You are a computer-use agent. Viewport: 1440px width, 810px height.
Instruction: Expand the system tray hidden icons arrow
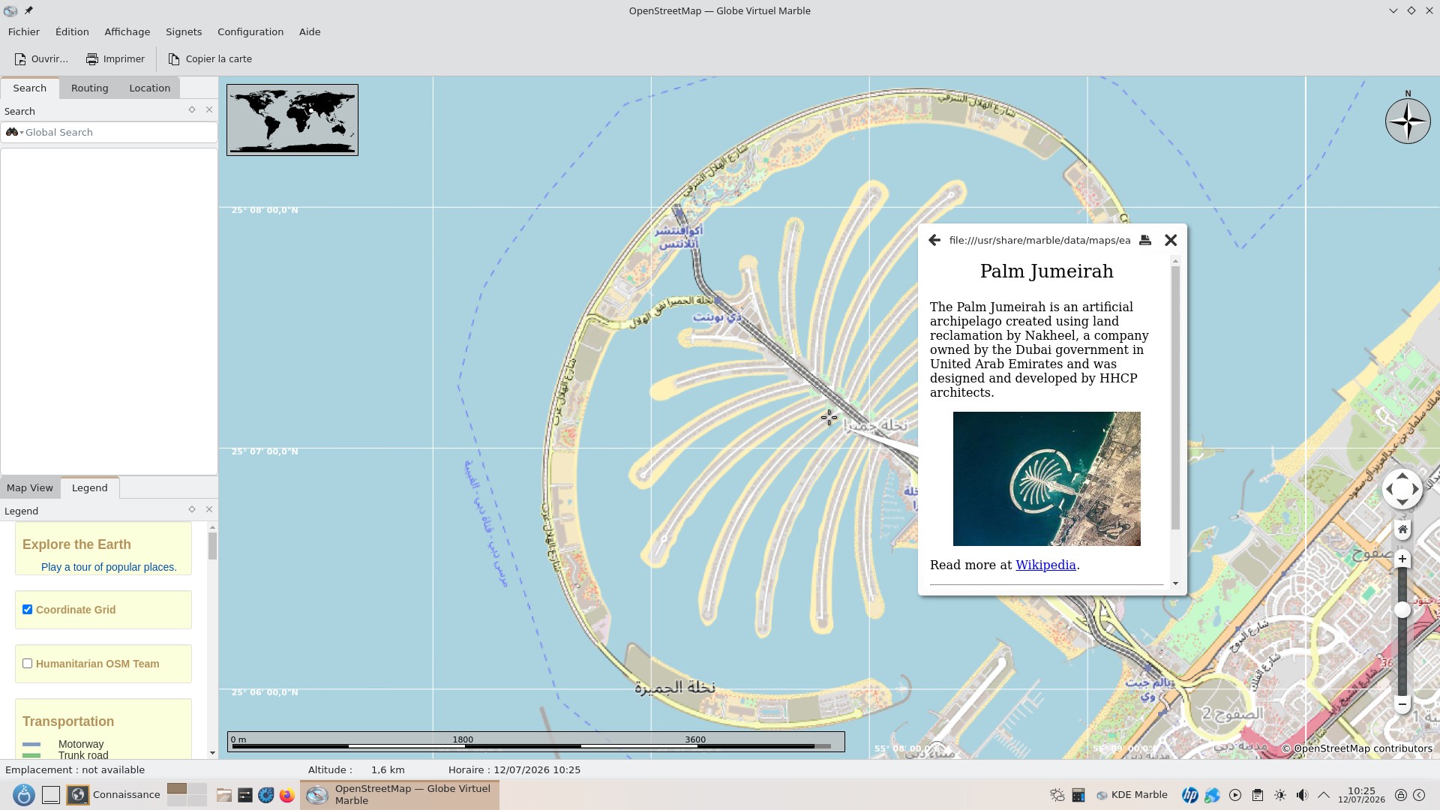point(1324,795)
